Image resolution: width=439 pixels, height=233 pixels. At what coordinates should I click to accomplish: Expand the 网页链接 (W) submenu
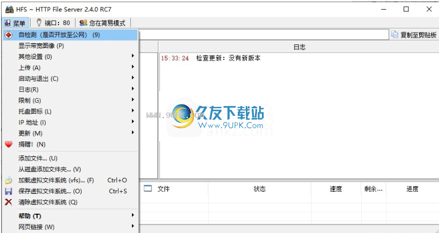[70, 227]
